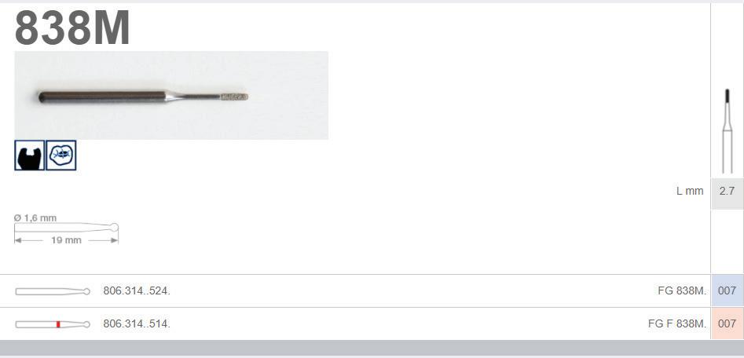744x358 pixels.
Task: Click the 838M heading title
Action: click(x=72, y=27)
